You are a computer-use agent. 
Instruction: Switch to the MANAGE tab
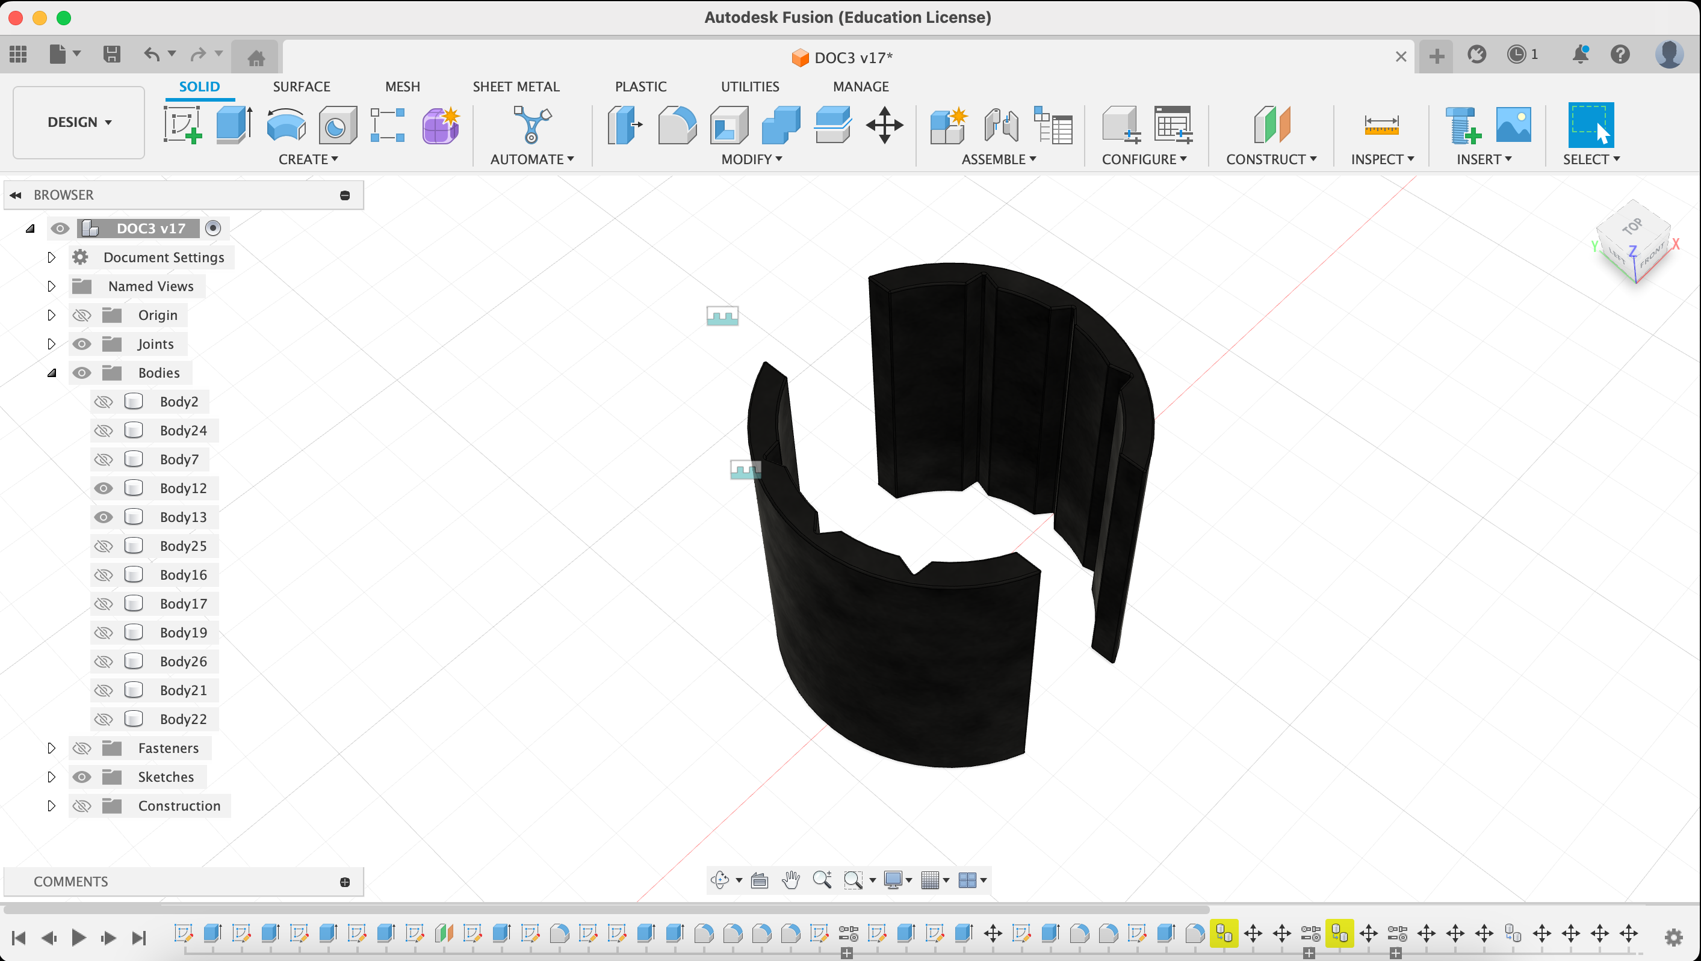coord(861,87)
